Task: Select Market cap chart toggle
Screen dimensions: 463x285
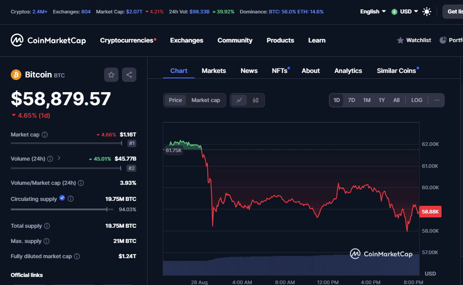Action: click(206, 100)
